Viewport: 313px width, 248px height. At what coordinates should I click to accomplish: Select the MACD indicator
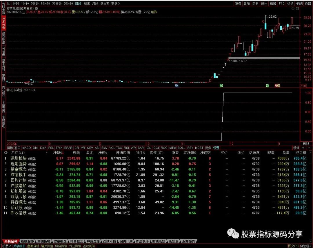pos(27,148)
